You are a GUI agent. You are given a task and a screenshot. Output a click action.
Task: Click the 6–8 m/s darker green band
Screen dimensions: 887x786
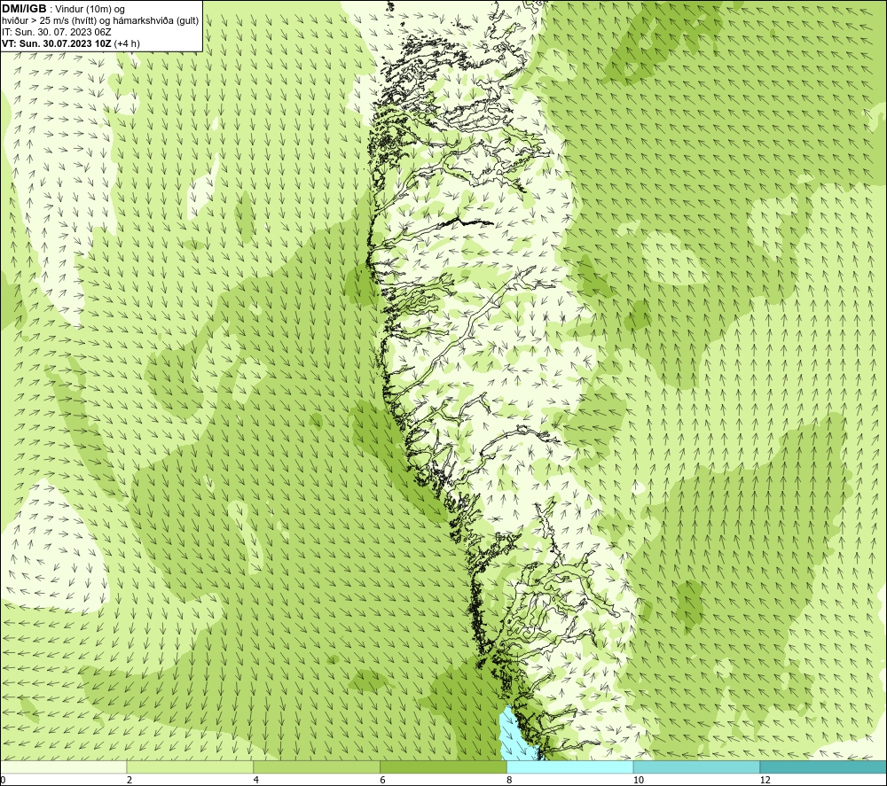(443, 767)
